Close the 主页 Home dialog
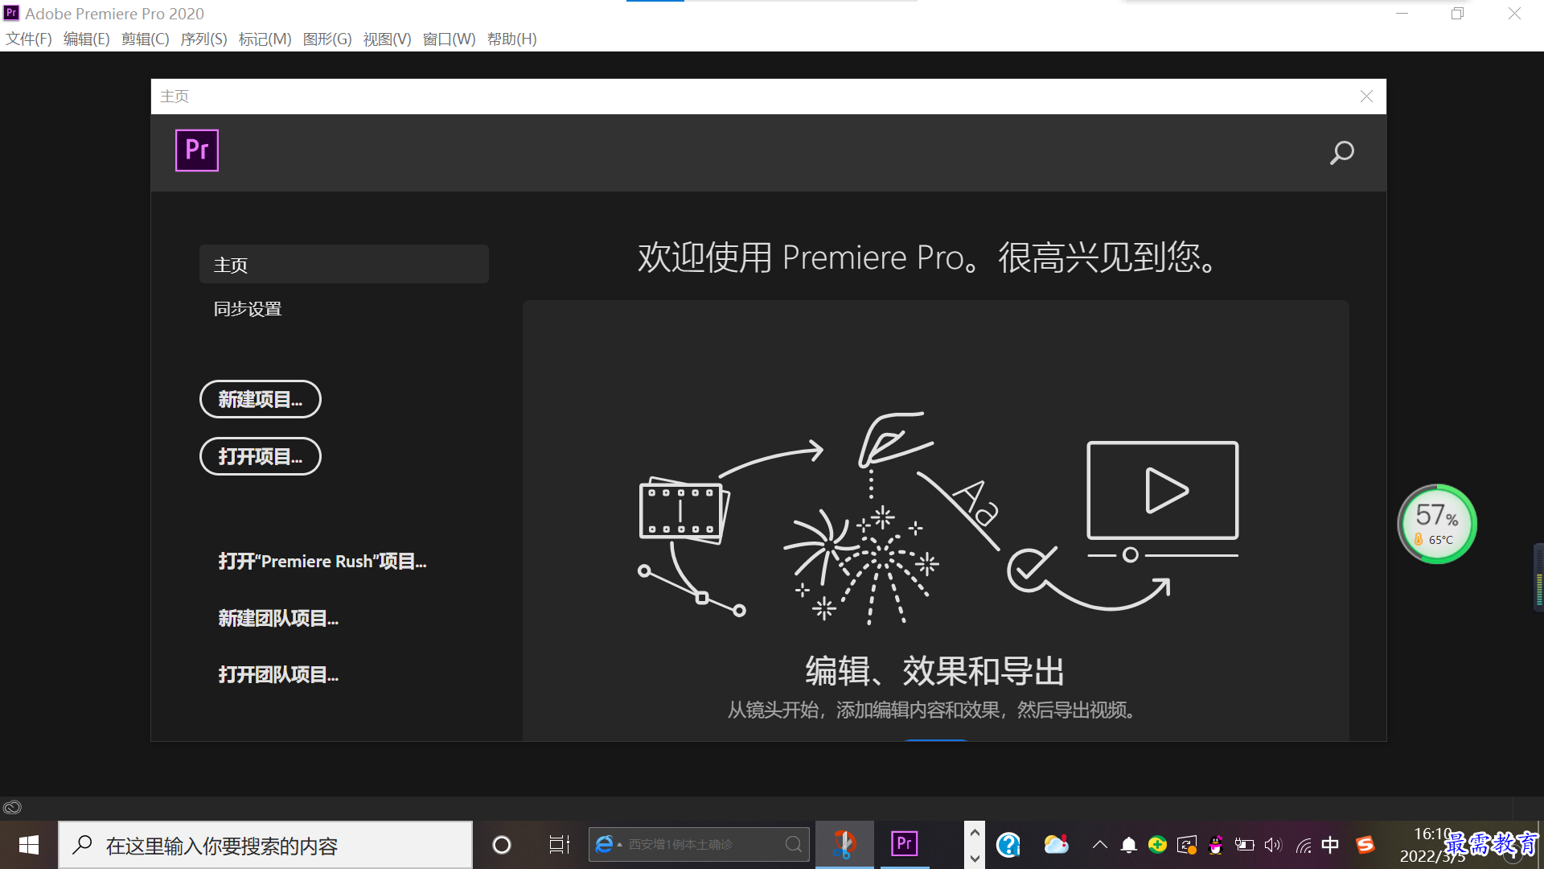1544x869 pixels. [1366, 97]
